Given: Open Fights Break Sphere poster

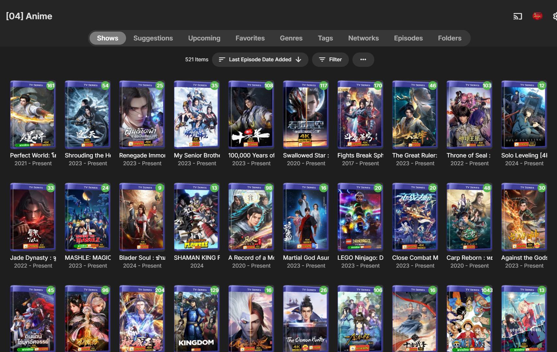Looking at the screenshot, I should coord(360,115).
